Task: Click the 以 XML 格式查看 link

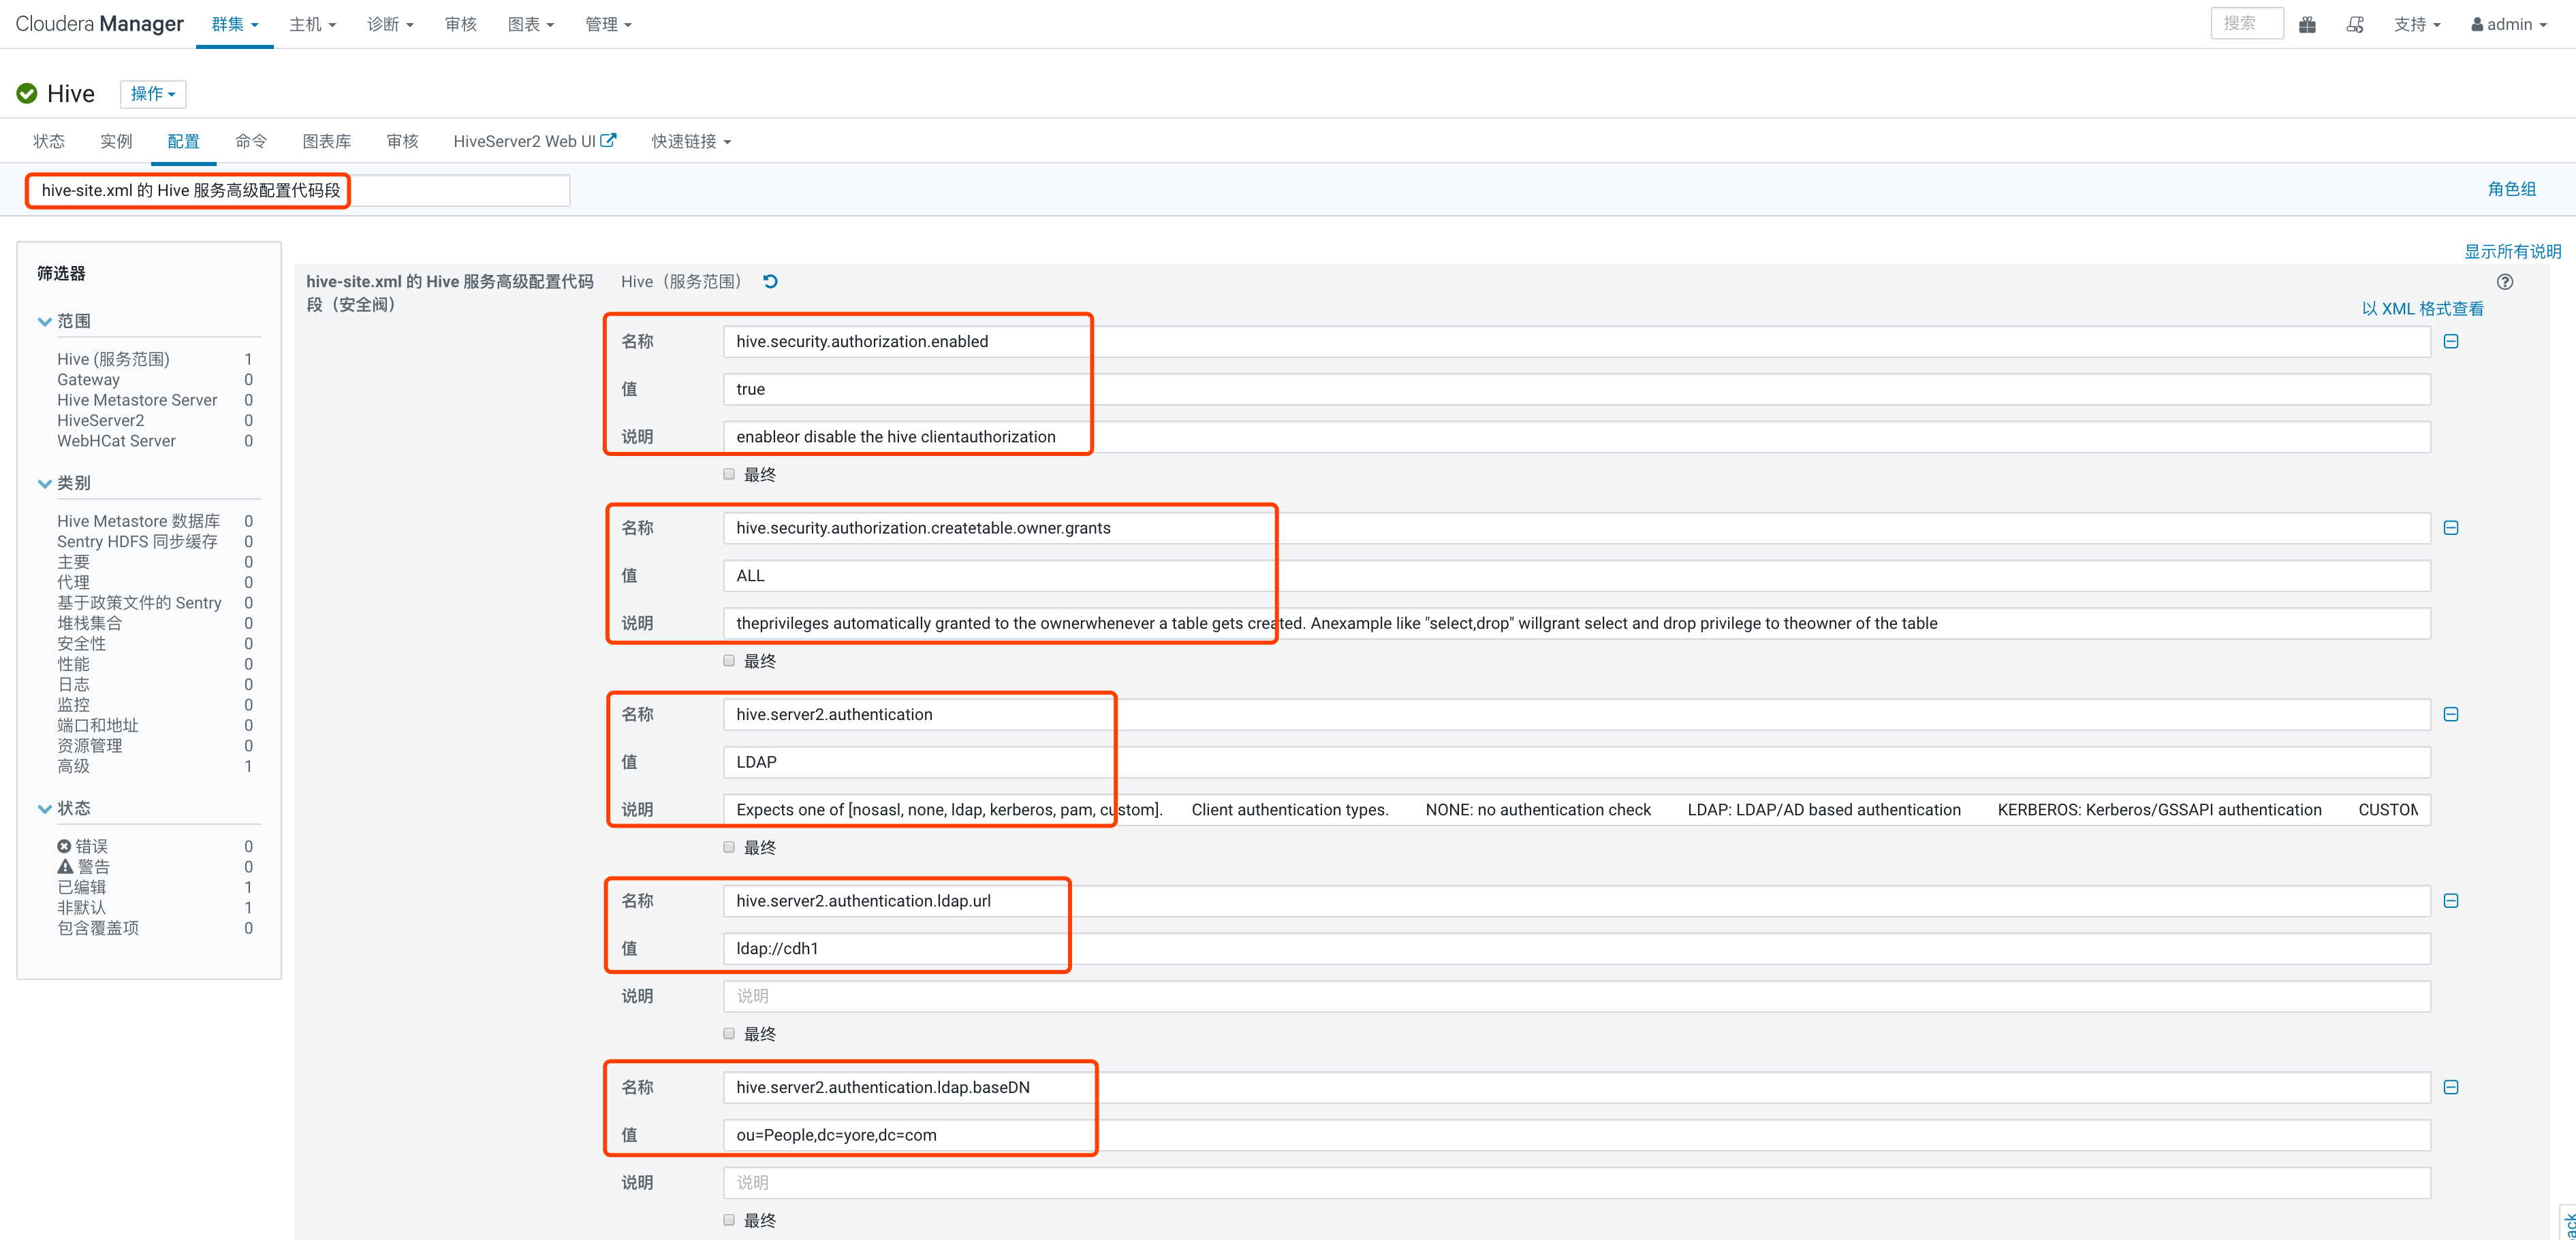Action: [x=2422, y=309]
